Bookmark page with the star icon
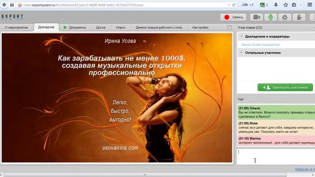 pos(285,5)
